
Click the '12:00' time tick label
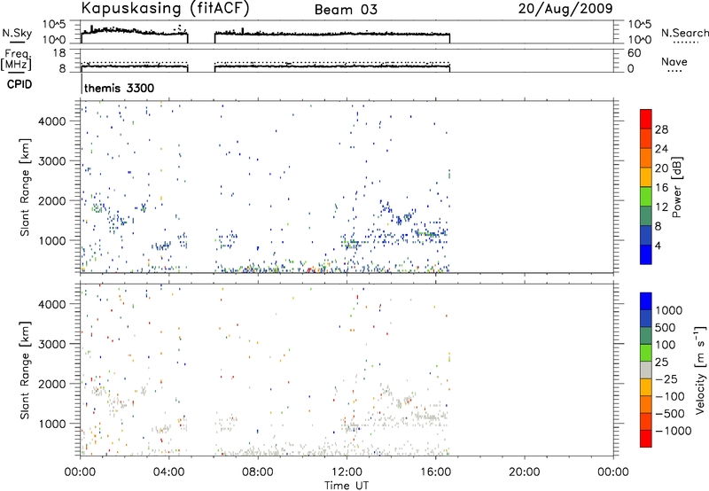(347, 472)
